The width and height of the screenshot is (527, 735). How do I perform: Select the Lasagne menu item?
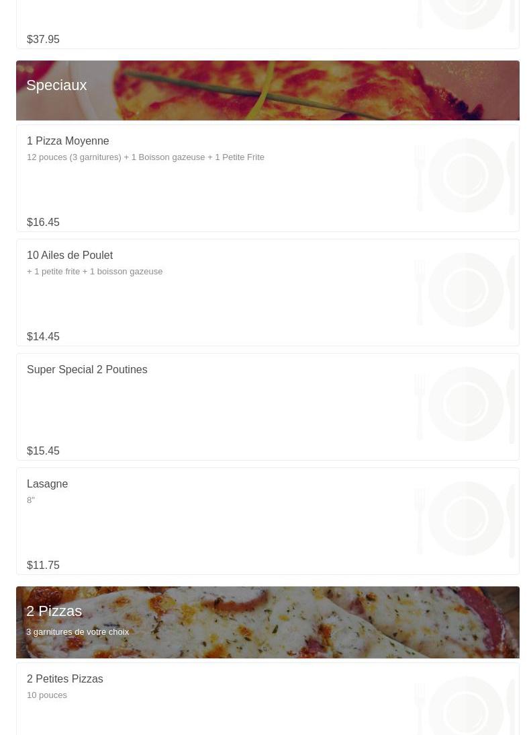tap(48, 484)
